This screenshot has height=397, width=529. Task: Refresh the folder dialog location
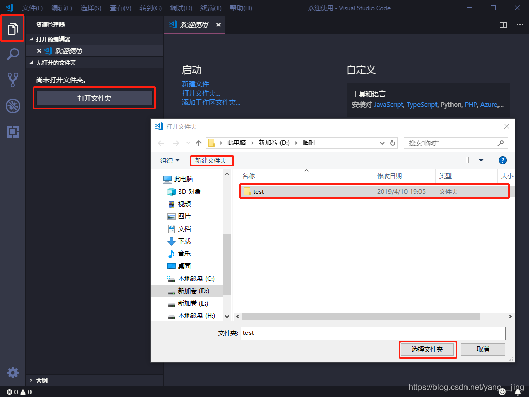(x=393, y=143)
